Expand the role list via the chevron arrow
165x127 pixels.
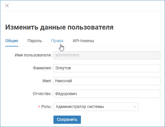tap(135, 107)
